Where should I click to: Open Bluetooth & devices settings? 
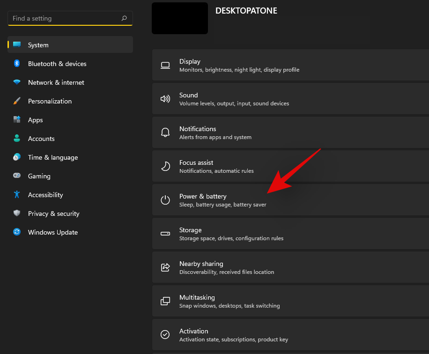70,64
